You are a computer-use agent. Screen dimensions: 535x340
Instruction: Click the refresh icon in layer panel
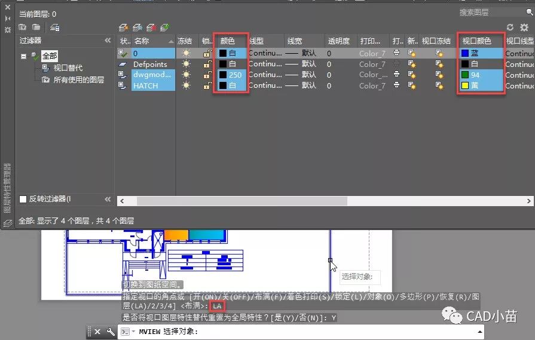(x=510, y=27)
